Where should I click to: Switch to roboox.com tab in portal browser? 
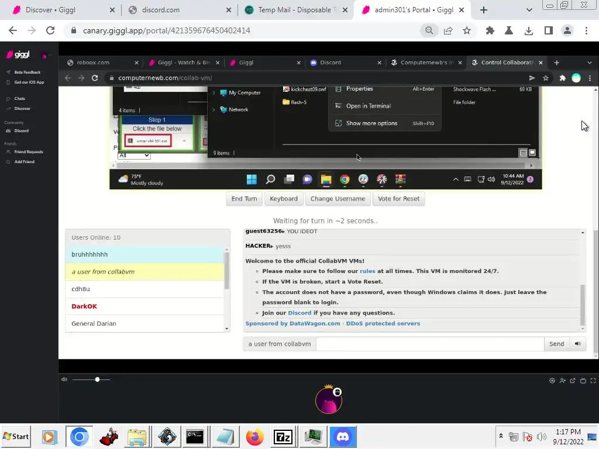[93, 63]
